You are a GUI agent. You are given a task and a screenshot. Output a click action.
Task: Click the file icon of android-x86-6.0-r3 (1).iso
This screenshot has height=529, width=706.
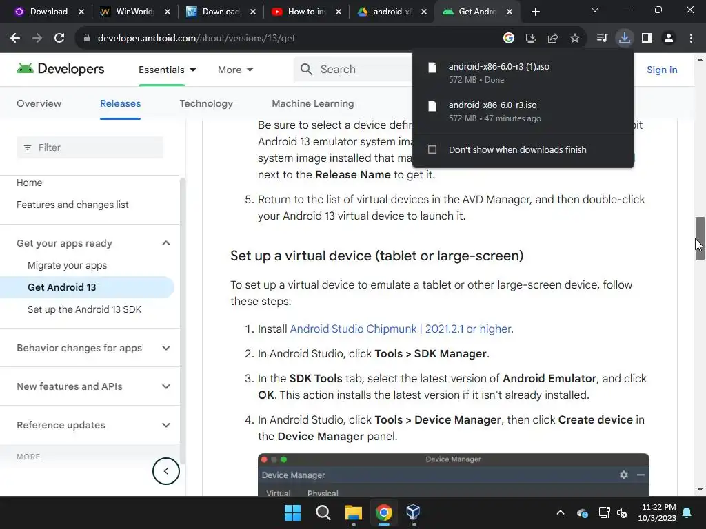click(432, 68)
